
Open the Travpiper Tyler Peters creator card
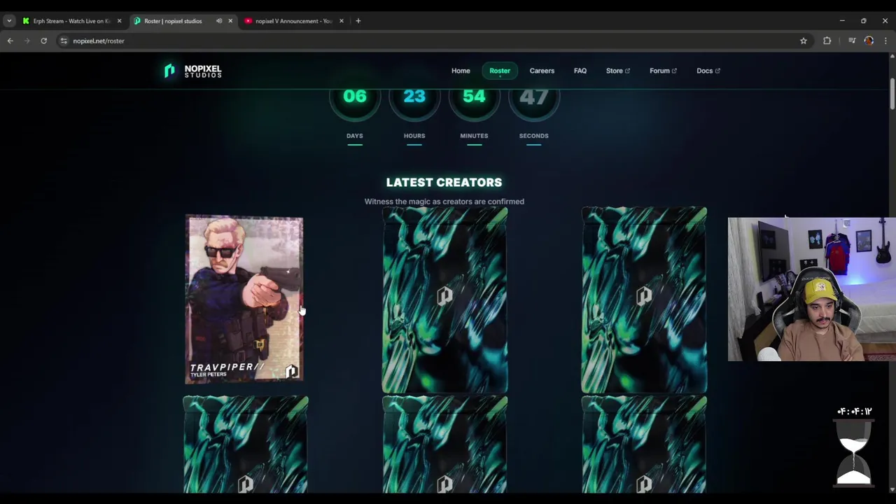click(x=244, y=300)
